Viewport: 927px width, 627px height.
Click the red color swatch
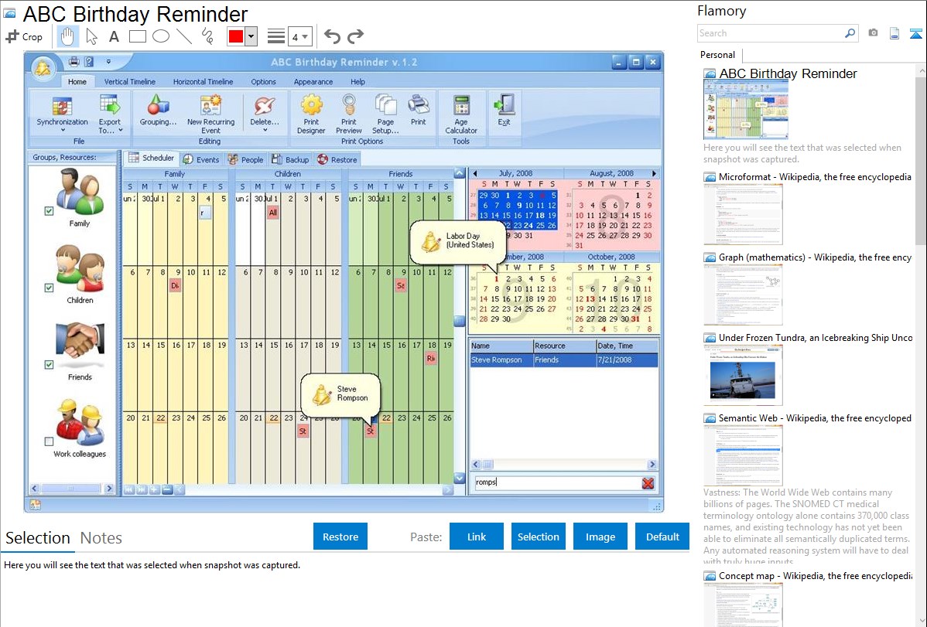[236, 36]
